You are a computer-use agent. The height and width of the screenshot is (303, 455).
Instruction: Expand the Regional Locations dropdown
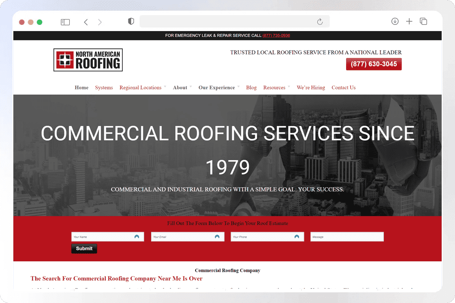(x=140, y=87)
